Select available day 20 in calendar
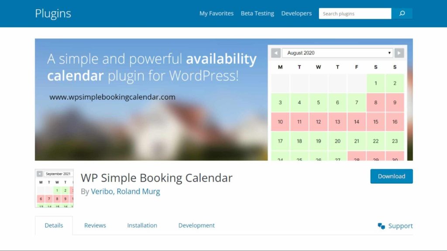The image size is (447, 251). tap(337, 141)
